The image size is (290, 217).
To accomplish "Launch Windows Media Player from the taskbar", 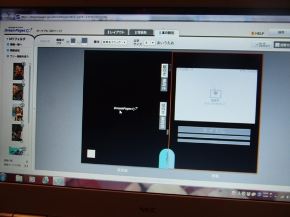I will (32, 179).
